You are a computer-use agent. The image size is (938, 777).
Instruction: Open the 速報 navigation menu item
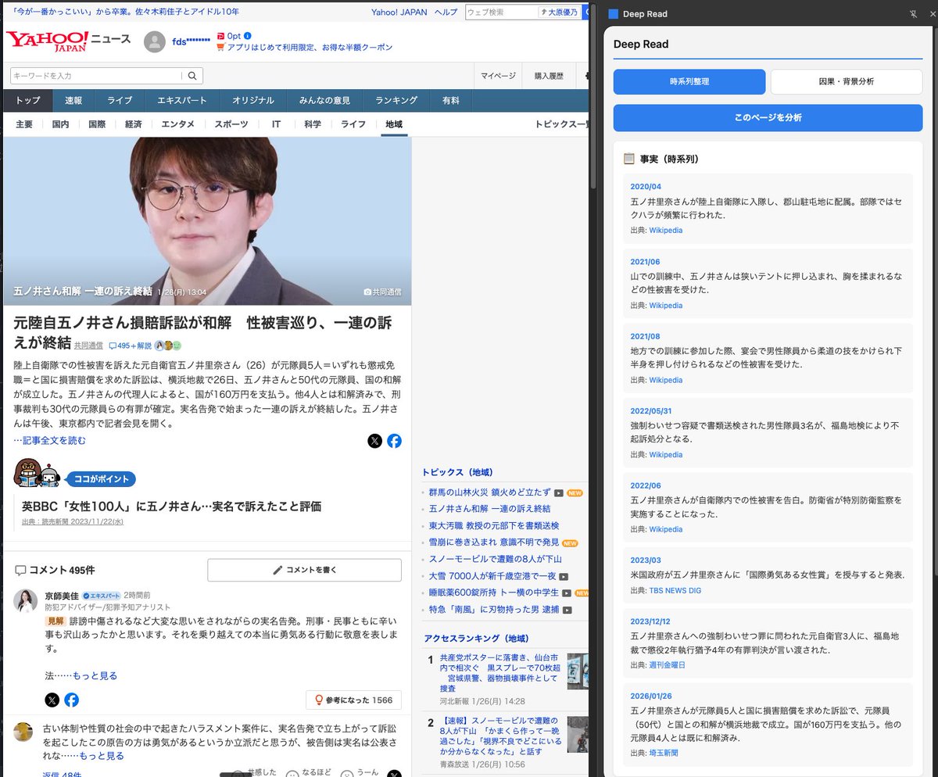74,100
